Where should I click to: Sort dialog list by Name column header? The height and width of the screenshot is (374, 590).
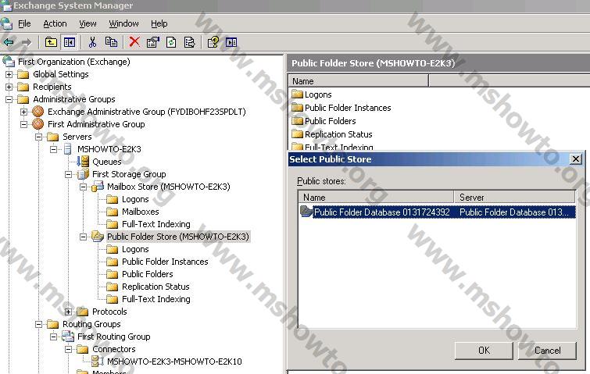(x=376, y=198)
